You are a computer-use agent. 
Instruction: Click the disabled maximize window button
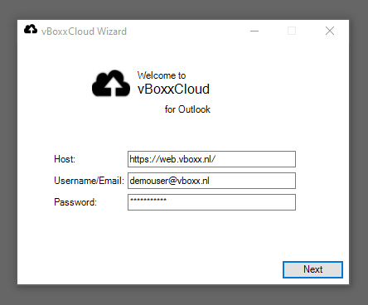[x=292, y=31]
